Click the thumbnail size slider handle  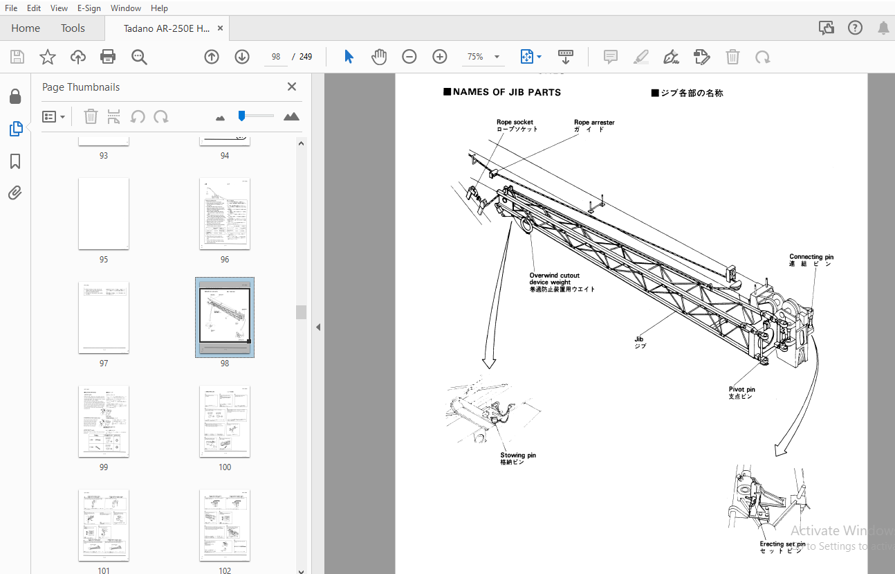click(x=241, y=116)
